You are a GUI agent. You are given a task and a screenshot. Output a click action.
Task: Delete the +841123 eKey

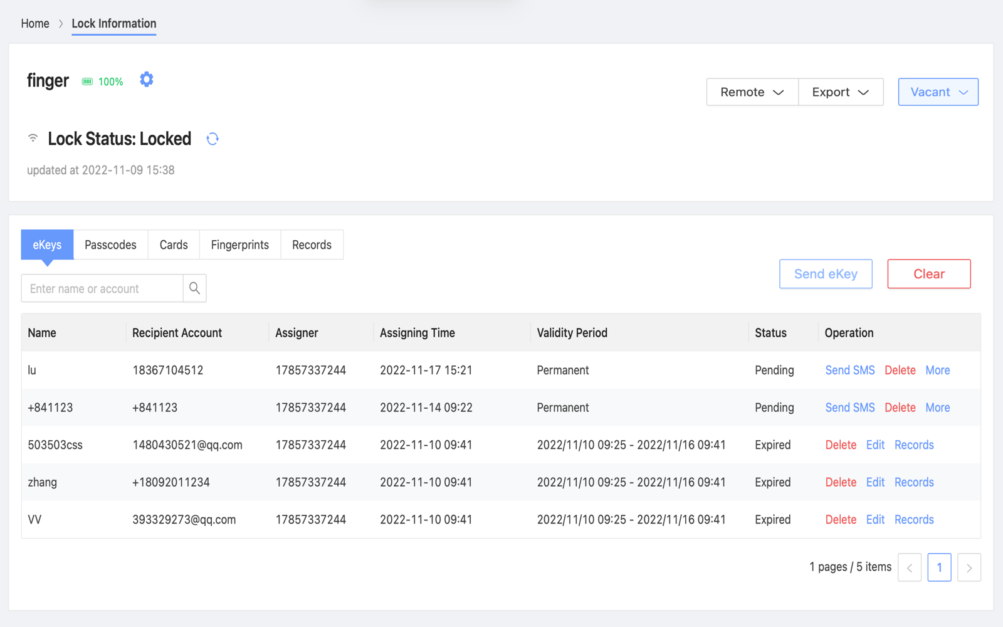point(900,408)
